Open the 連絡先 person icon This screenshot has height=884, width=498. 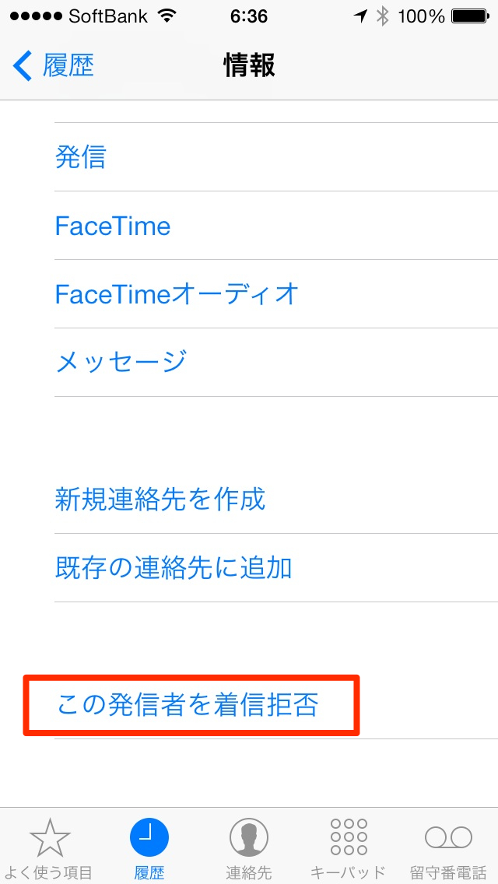[x=249, y=837]
